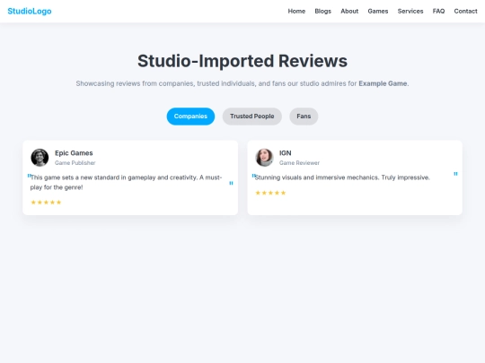Viewport: 485px width, 363px height.
Task: Click the closing quote mark on IGN card
Action: click(455, 174)
